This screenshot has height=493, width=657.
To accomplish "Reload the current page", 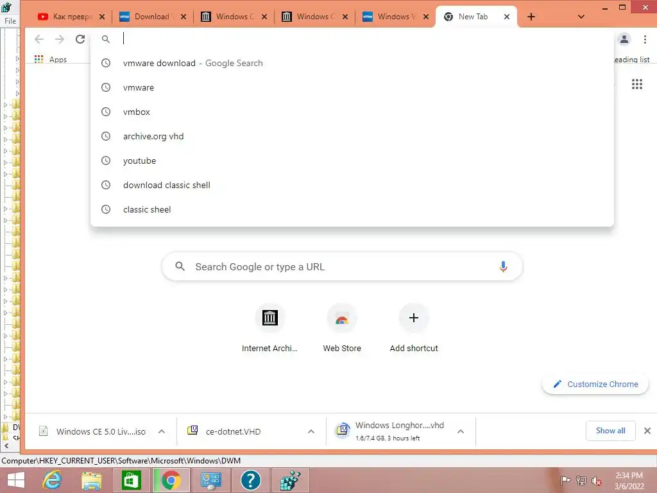I will click(x=80, y=39).
